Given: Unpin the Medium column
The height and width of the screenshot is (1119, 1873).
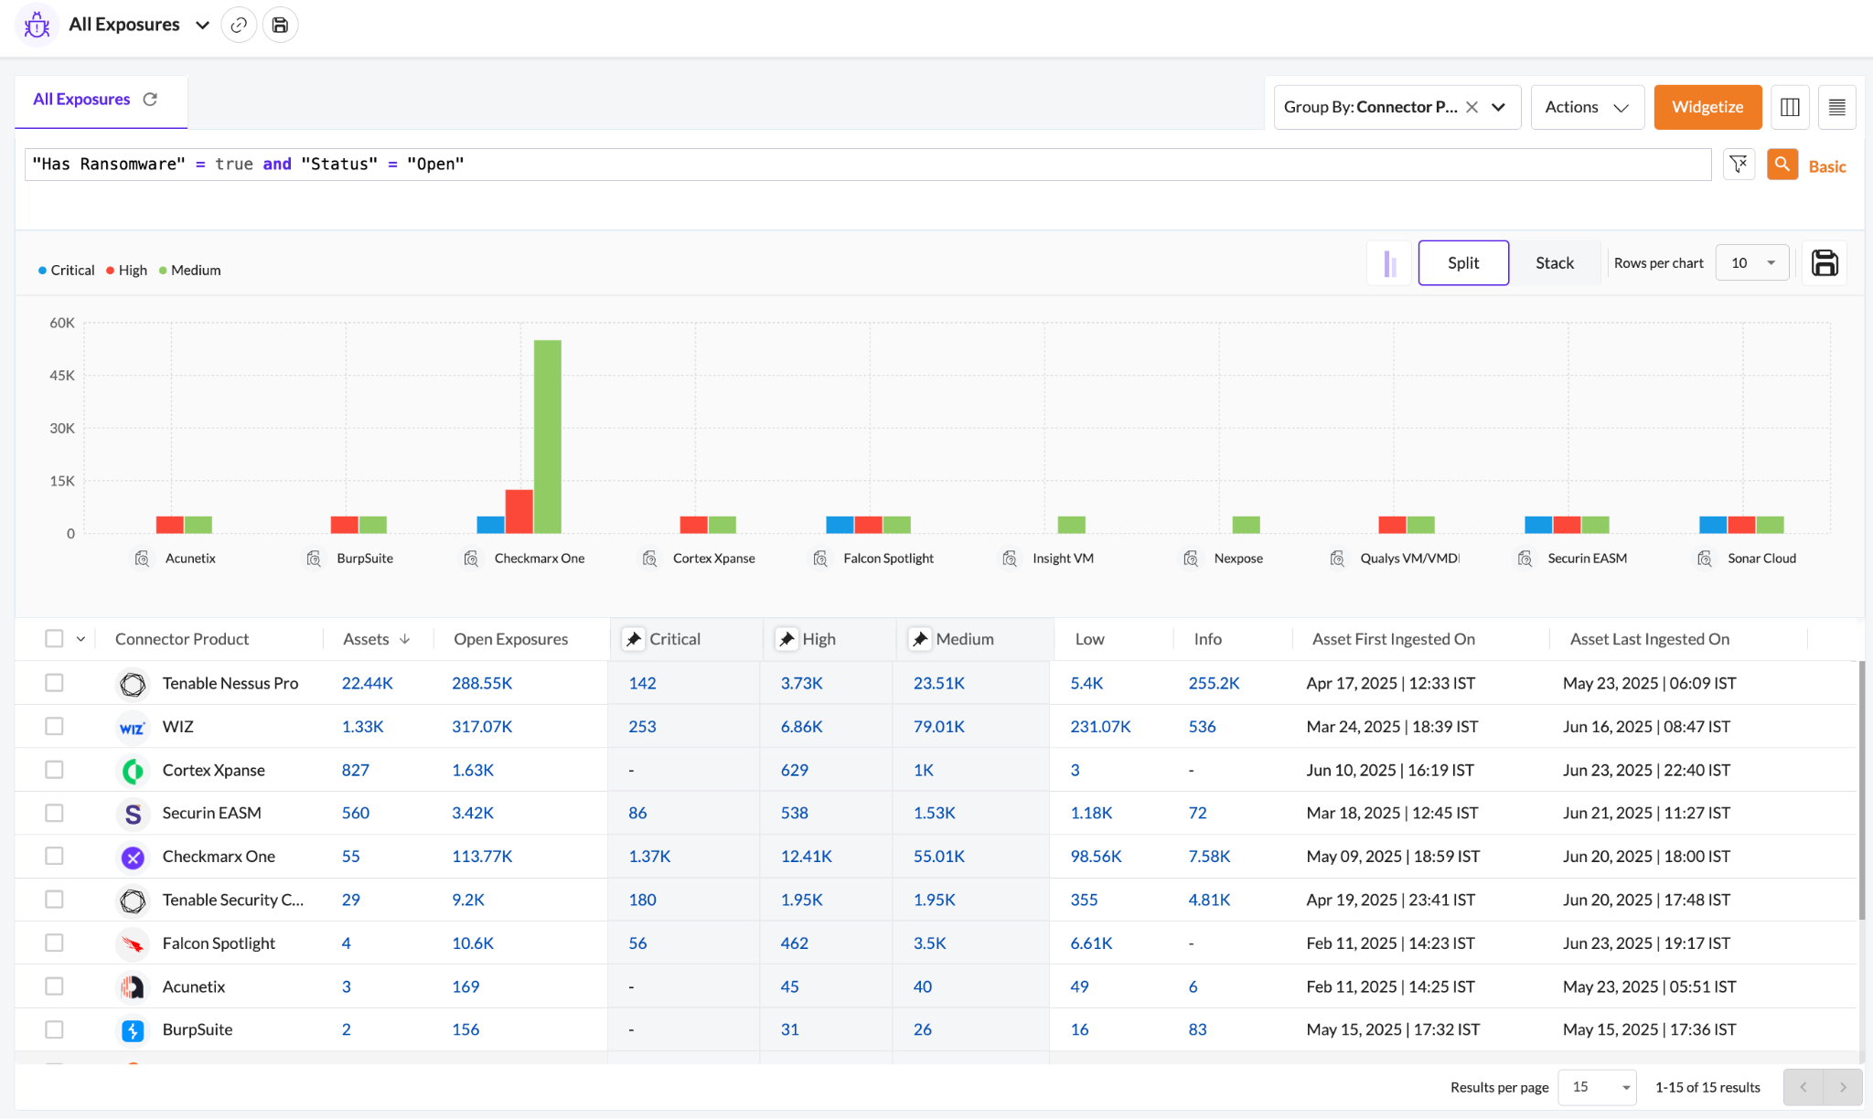Looking at the screenshot, I should pos(920,639).
